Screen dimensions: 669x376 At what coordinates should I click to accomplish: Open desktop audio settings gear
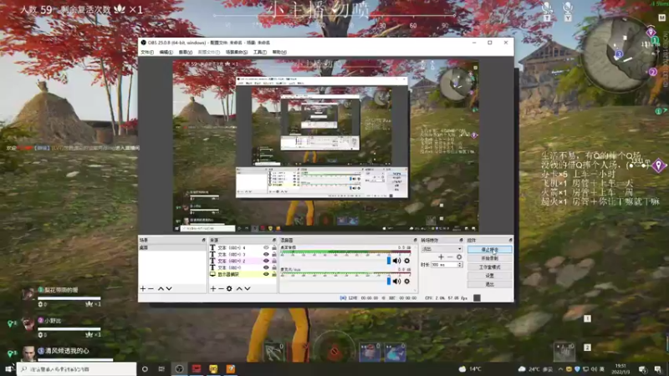tap(406, 261)
